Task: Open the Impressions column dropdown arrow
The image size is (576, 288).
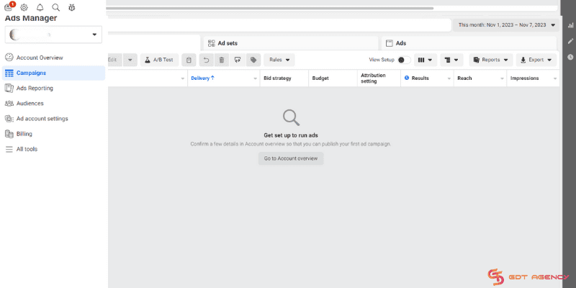Action: tap(554, 78)
